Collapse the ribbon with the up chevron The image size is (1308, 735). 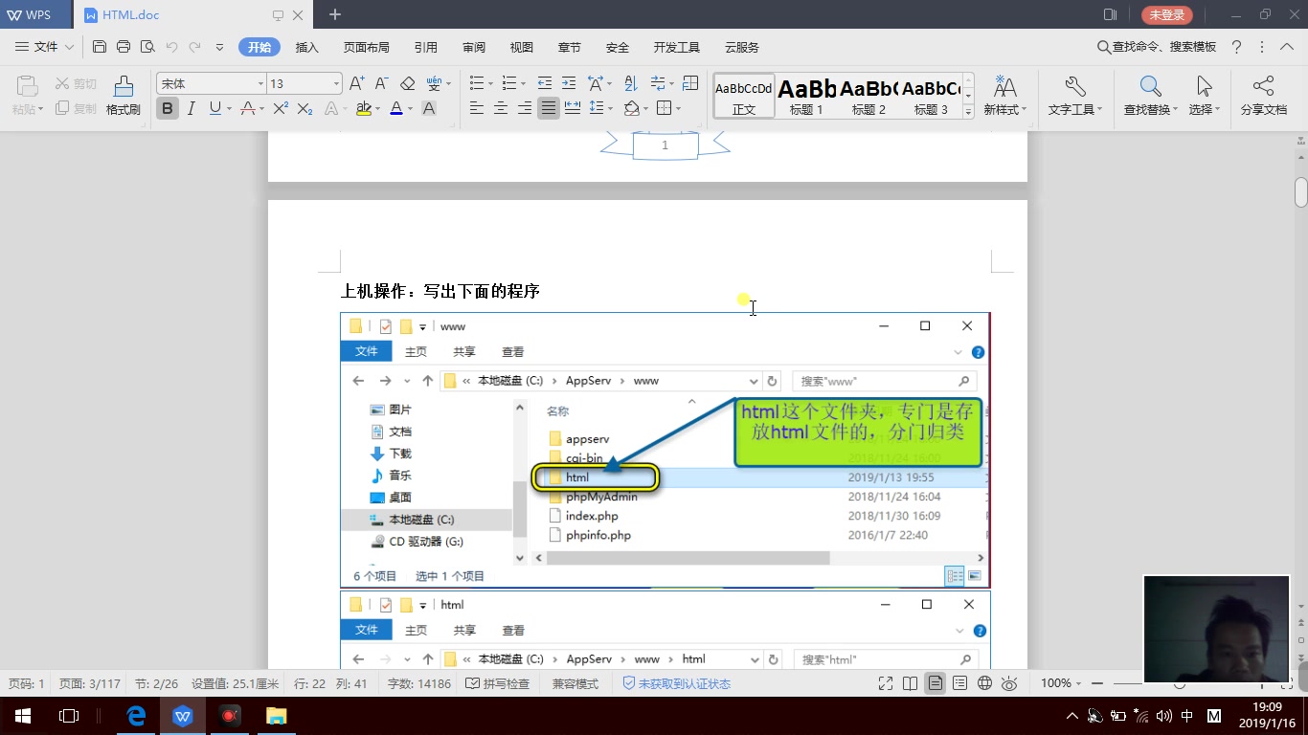point(1288,47)
